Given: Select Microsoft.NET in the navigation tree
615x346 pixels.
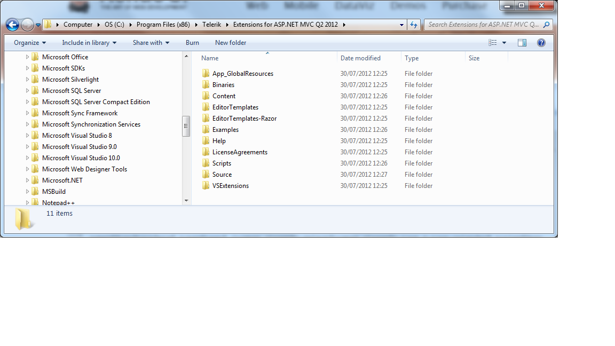Looking at the screenshot, I should pos(62,180).
